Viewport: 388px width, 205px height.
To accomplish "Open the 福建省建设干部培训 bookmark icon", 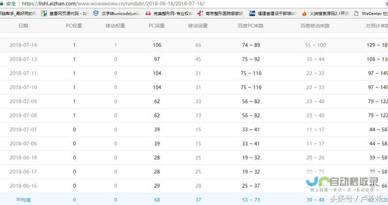I will click(x=252, y=14).
